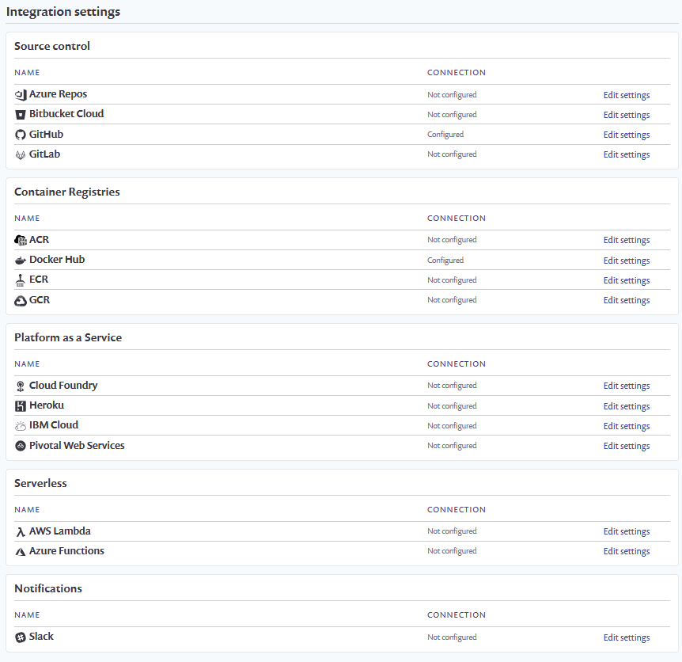Click the Azure Repos icon

click(21, 95)
